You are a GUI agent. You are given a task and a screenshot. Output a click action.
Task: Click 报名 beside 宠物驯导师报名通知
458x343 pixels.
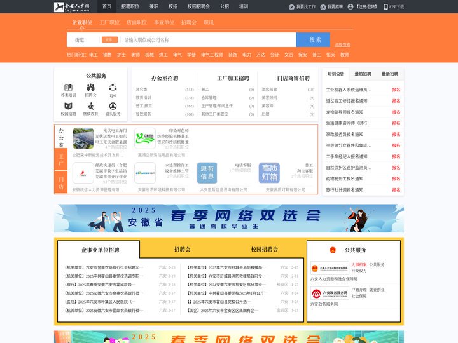[396, 112]
